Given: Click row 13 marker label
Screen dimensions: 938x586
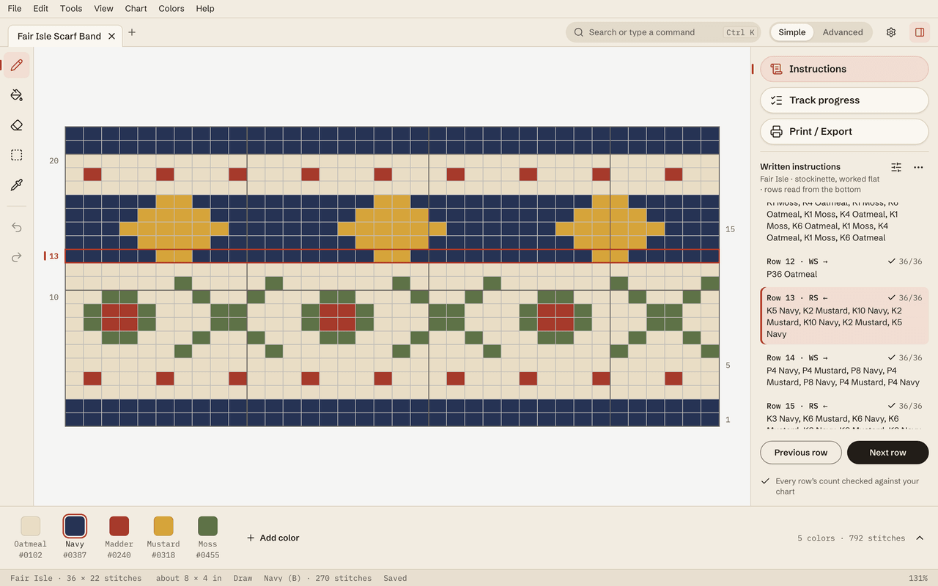Looking at the screenshot, I should coord(53,256).
